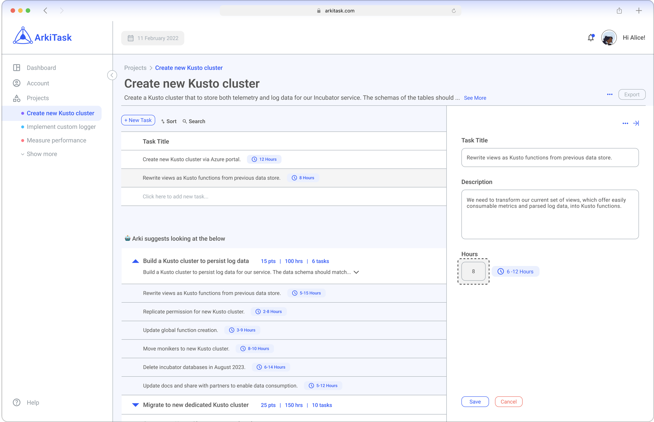The height and width of the screenshot is (422, 654).
Task: Click the Save button
Action: [x=475, y=402]
